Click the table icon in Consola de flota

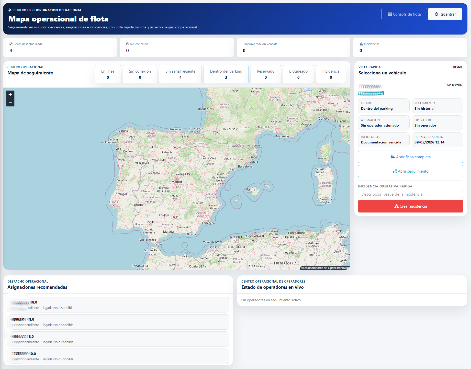[x=390, y=14]
